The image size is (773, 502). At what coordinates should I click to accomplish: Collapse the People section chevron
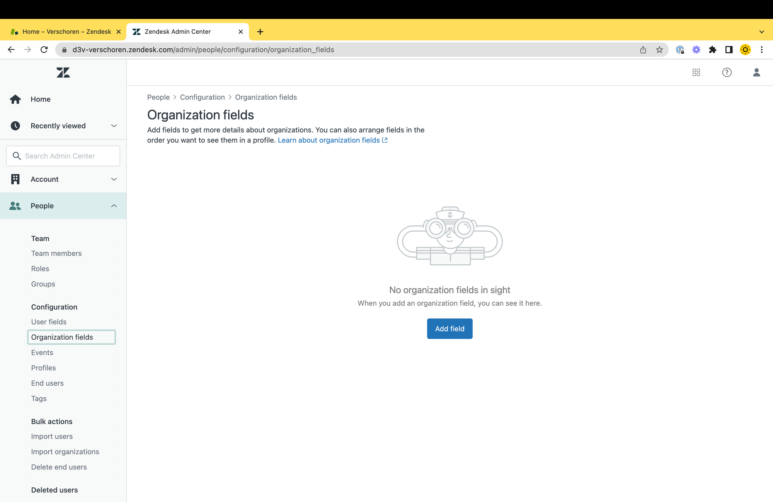click(x=114, y=206)
